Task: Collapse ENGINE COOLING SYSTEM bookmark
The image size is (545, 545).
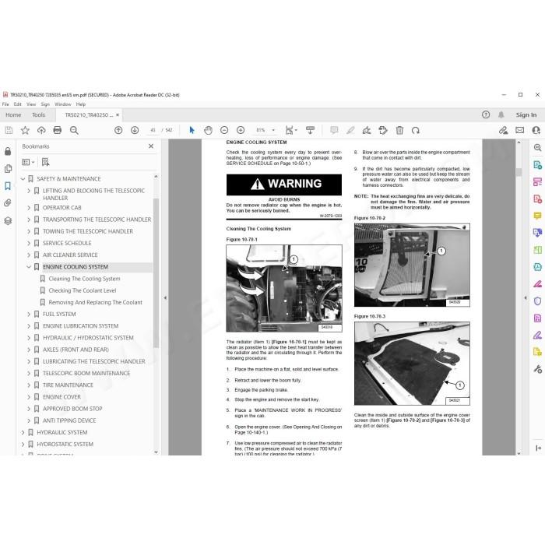Action: [29, 267]
